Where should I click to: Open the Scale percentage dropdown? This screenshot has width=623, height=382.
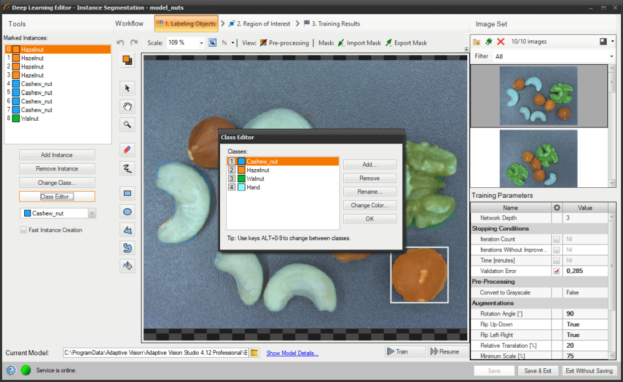[x=201, y=43]
